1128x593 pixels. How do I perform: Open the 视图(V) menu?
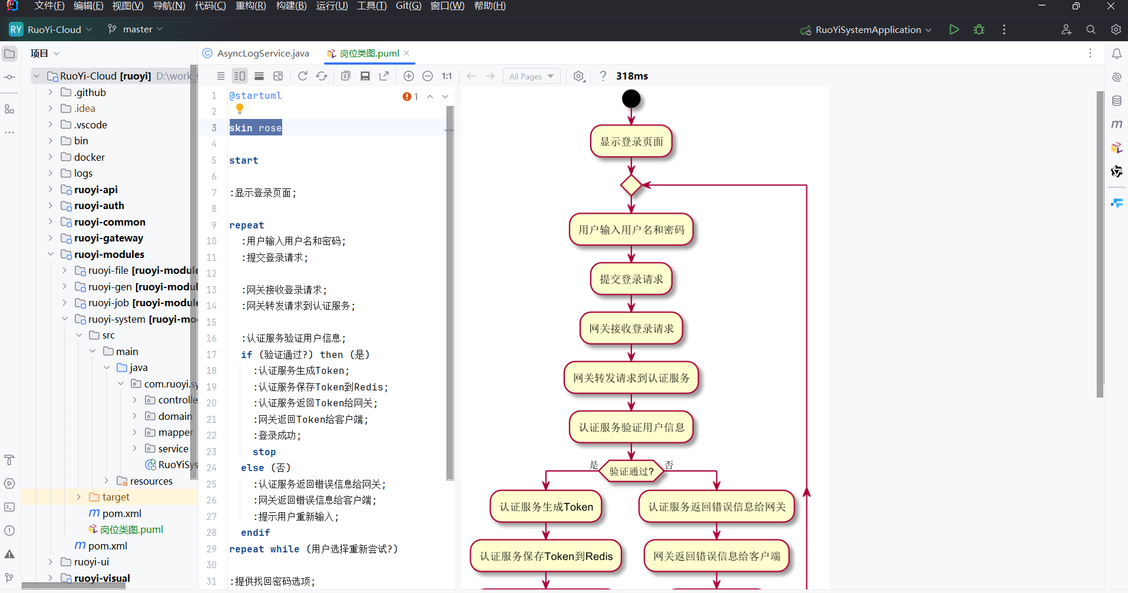tap(128, 6)
